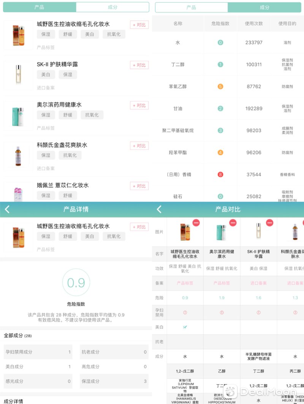Viewport: 304px width, 404px height.
Task: Select 成分 tab in right top panel
Action: (x=264, y=7)
